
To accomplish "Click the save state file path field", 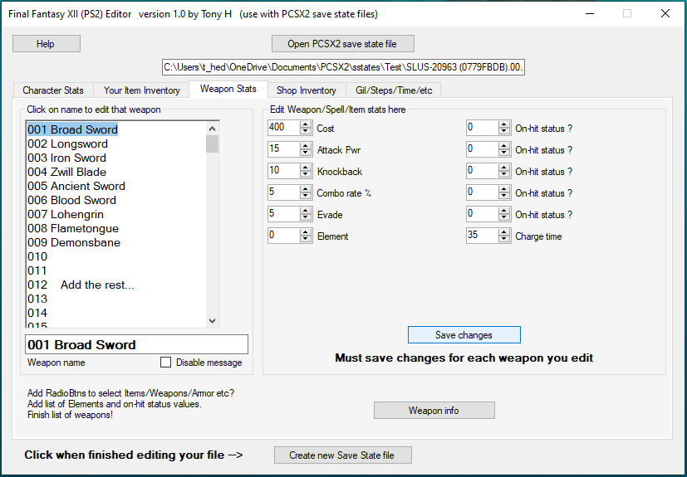I will pyautogui.click(x=343, y=67).
